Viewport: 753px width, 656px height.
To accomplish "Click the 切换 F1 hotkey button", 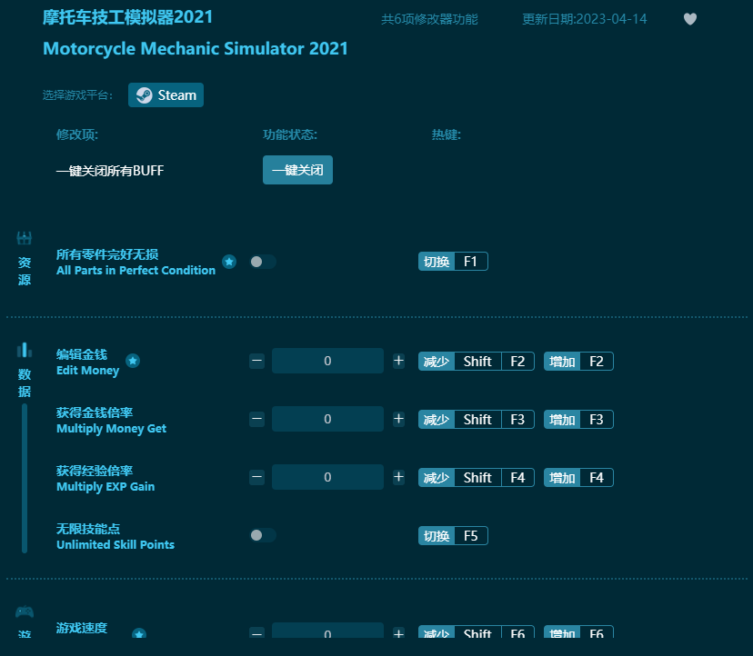I will pos(453,260).
